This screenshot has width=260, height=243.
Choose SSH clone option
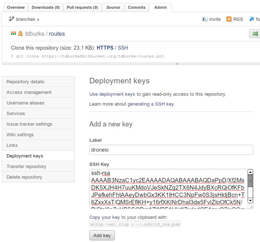coord(123,48)
